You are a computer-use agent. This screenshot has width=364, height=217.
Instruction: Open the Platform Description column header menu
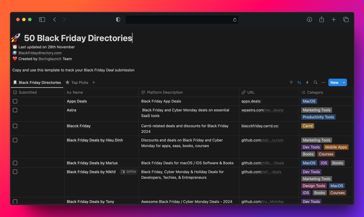click(189, 92)
